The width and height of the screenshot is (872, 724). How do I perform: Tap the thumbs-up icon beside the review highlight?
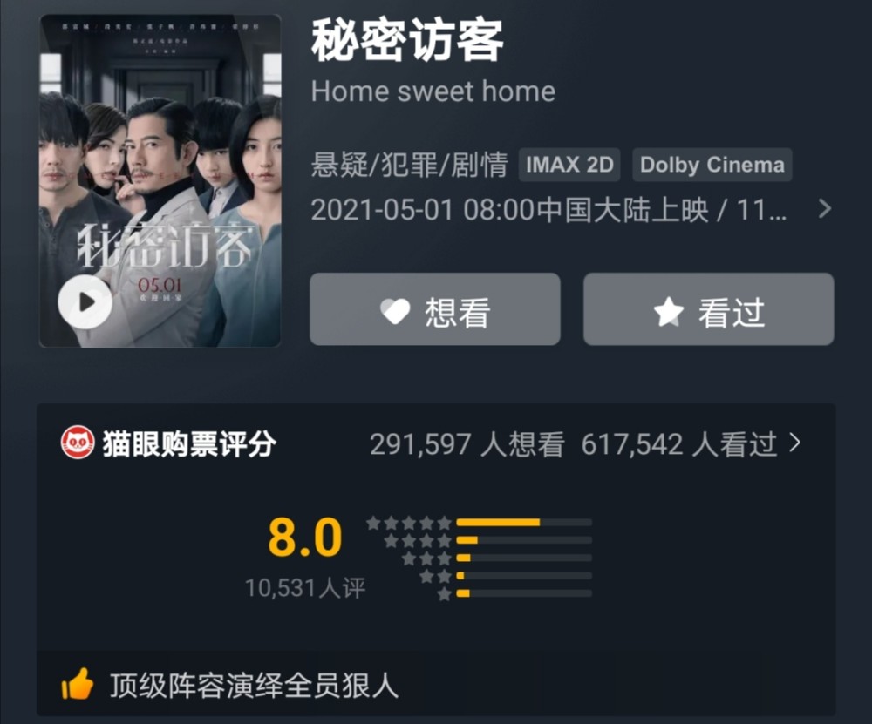pyautogui.click(x=78, y=684)
